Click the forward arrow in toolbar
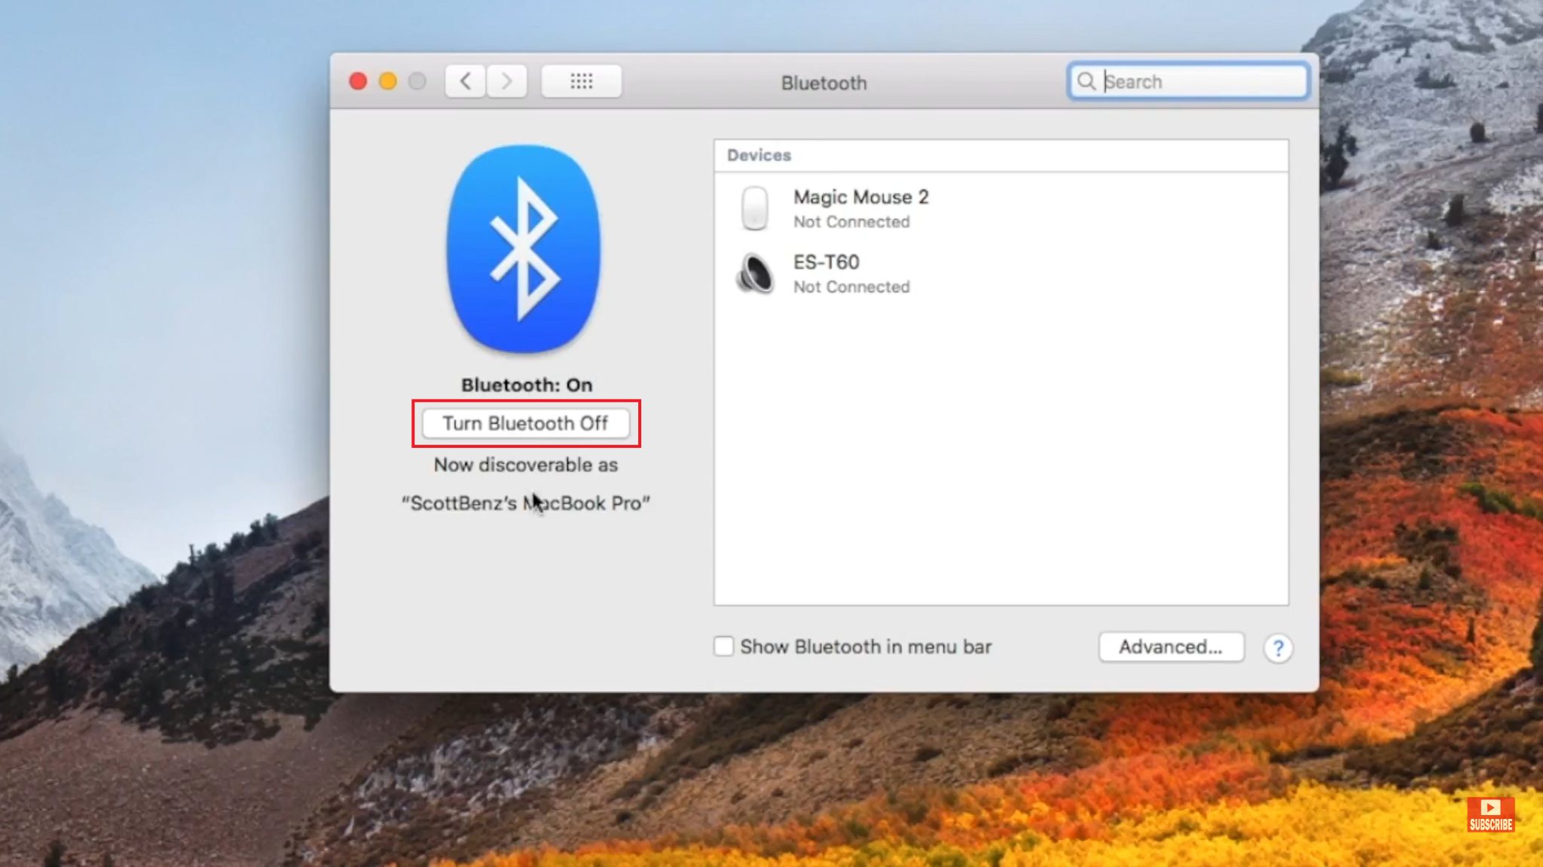This screenshot has height=867, width=1543. [506, 81]
